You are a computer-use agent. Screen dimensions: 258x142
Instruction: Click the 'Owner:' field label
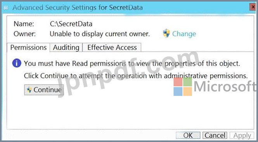pos(24,34)
